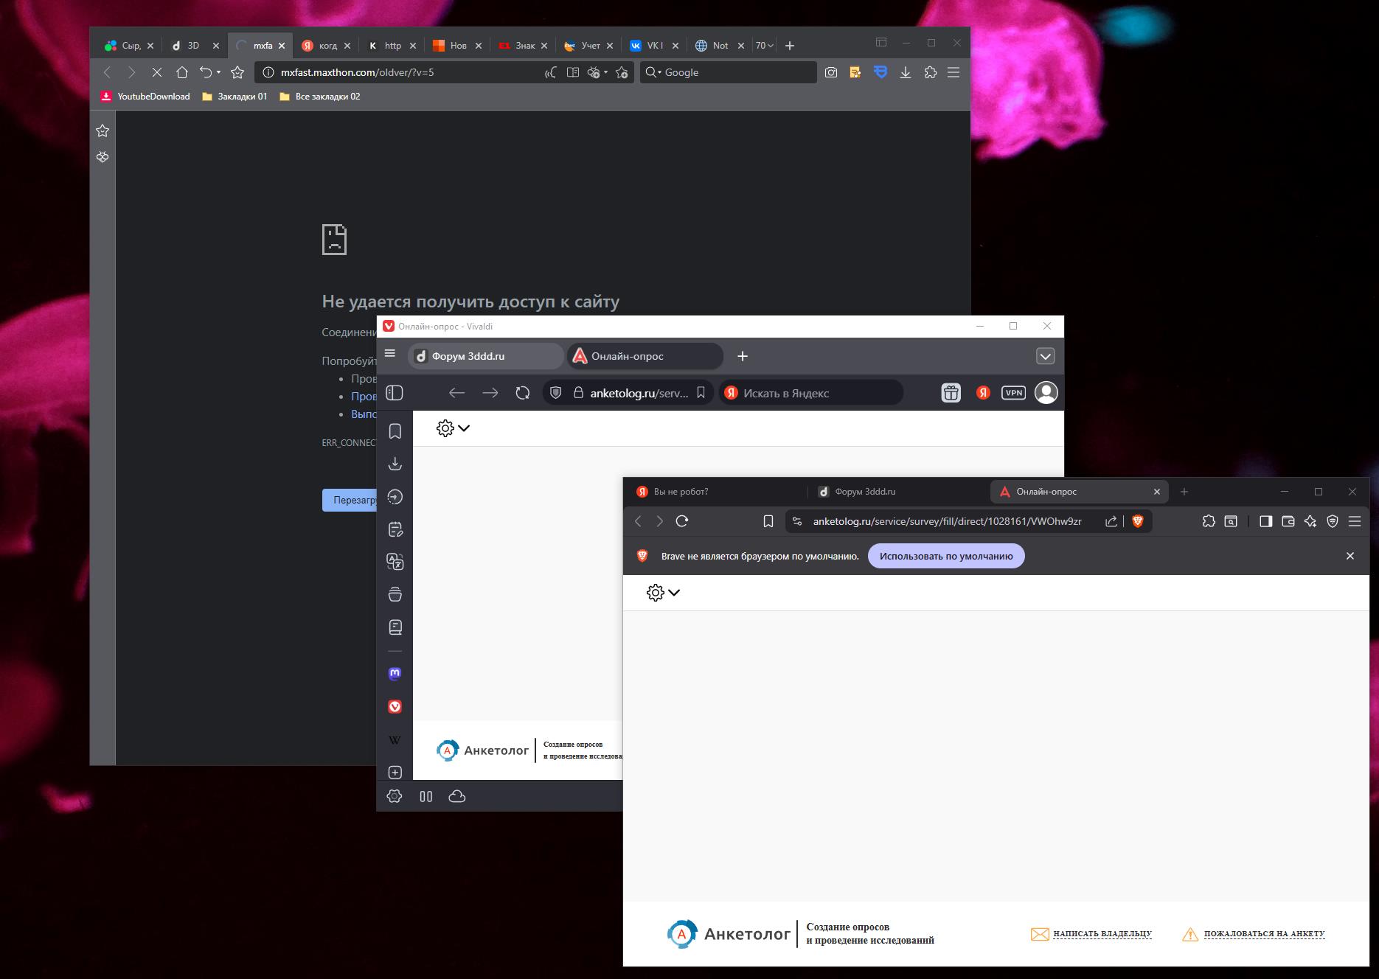
Task: Switch to Форум 3ddd.ru tab in Vivaldi
Action: coord(485,356)
